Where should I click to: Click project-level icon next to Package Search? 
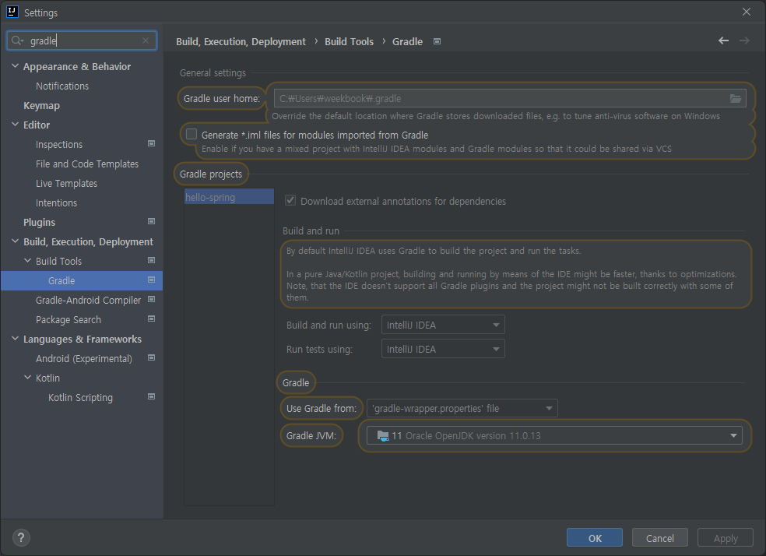coord(152,318)
